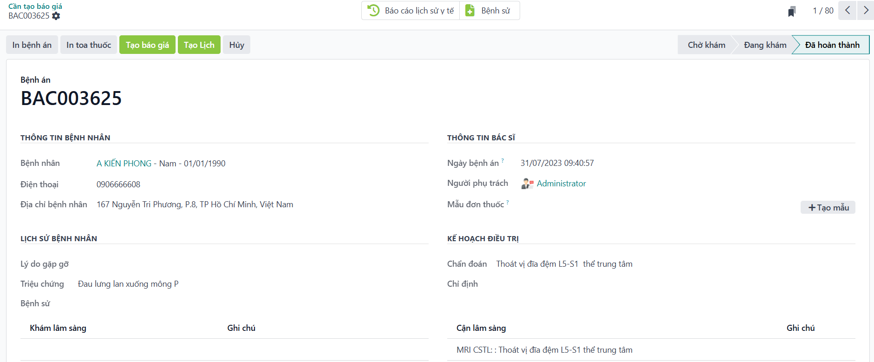
Task: Click the Administrator avatar icon
Action: (x=527, y=184)
